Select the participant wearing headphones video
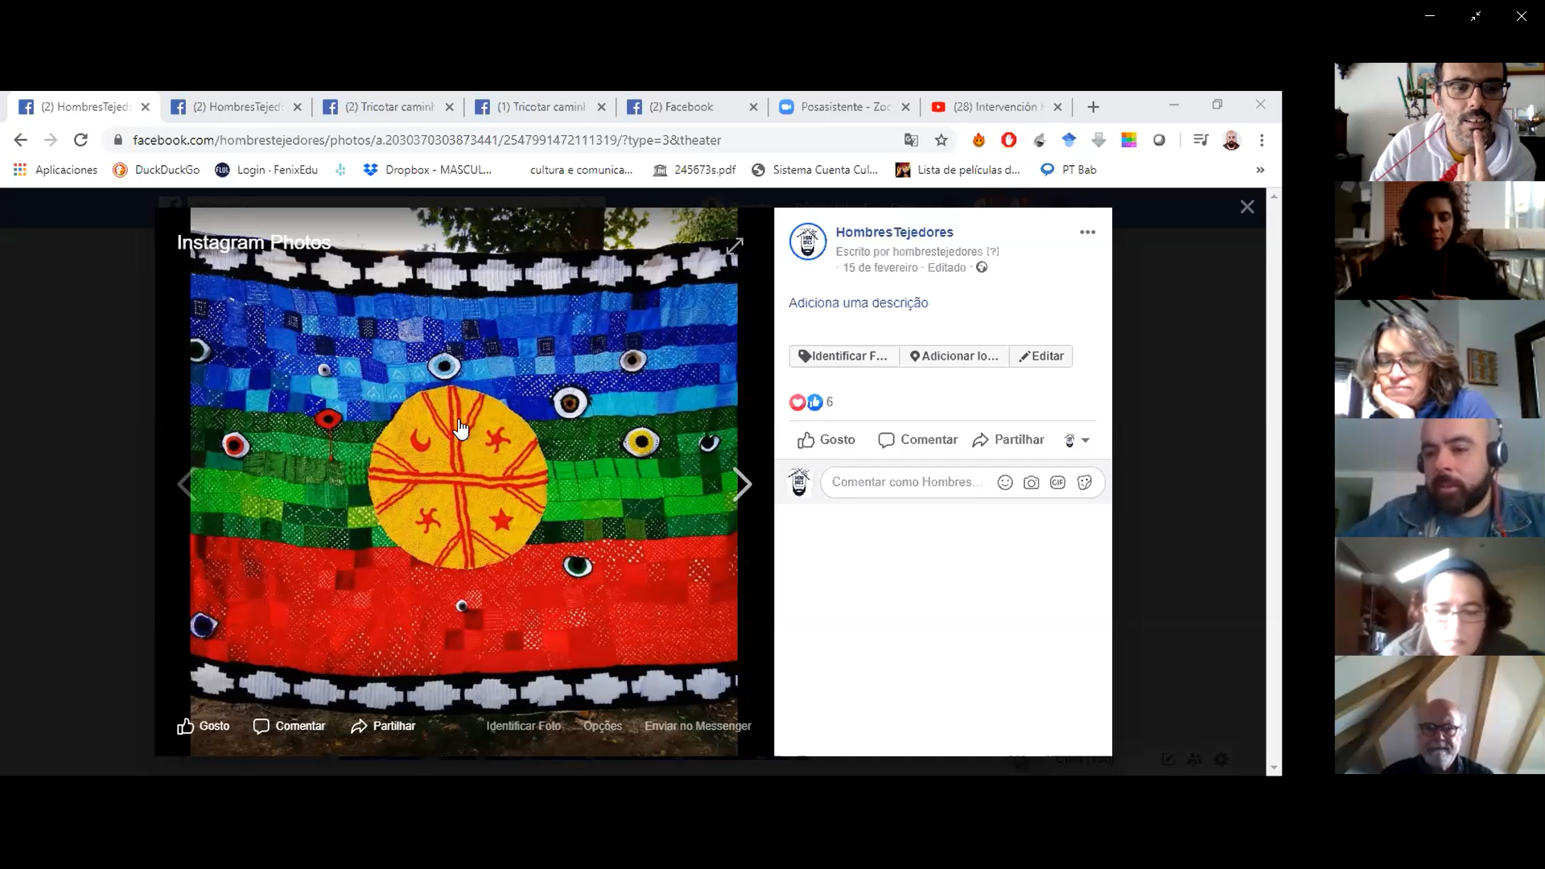The image size is (1545, 869). click(1440, 478)
